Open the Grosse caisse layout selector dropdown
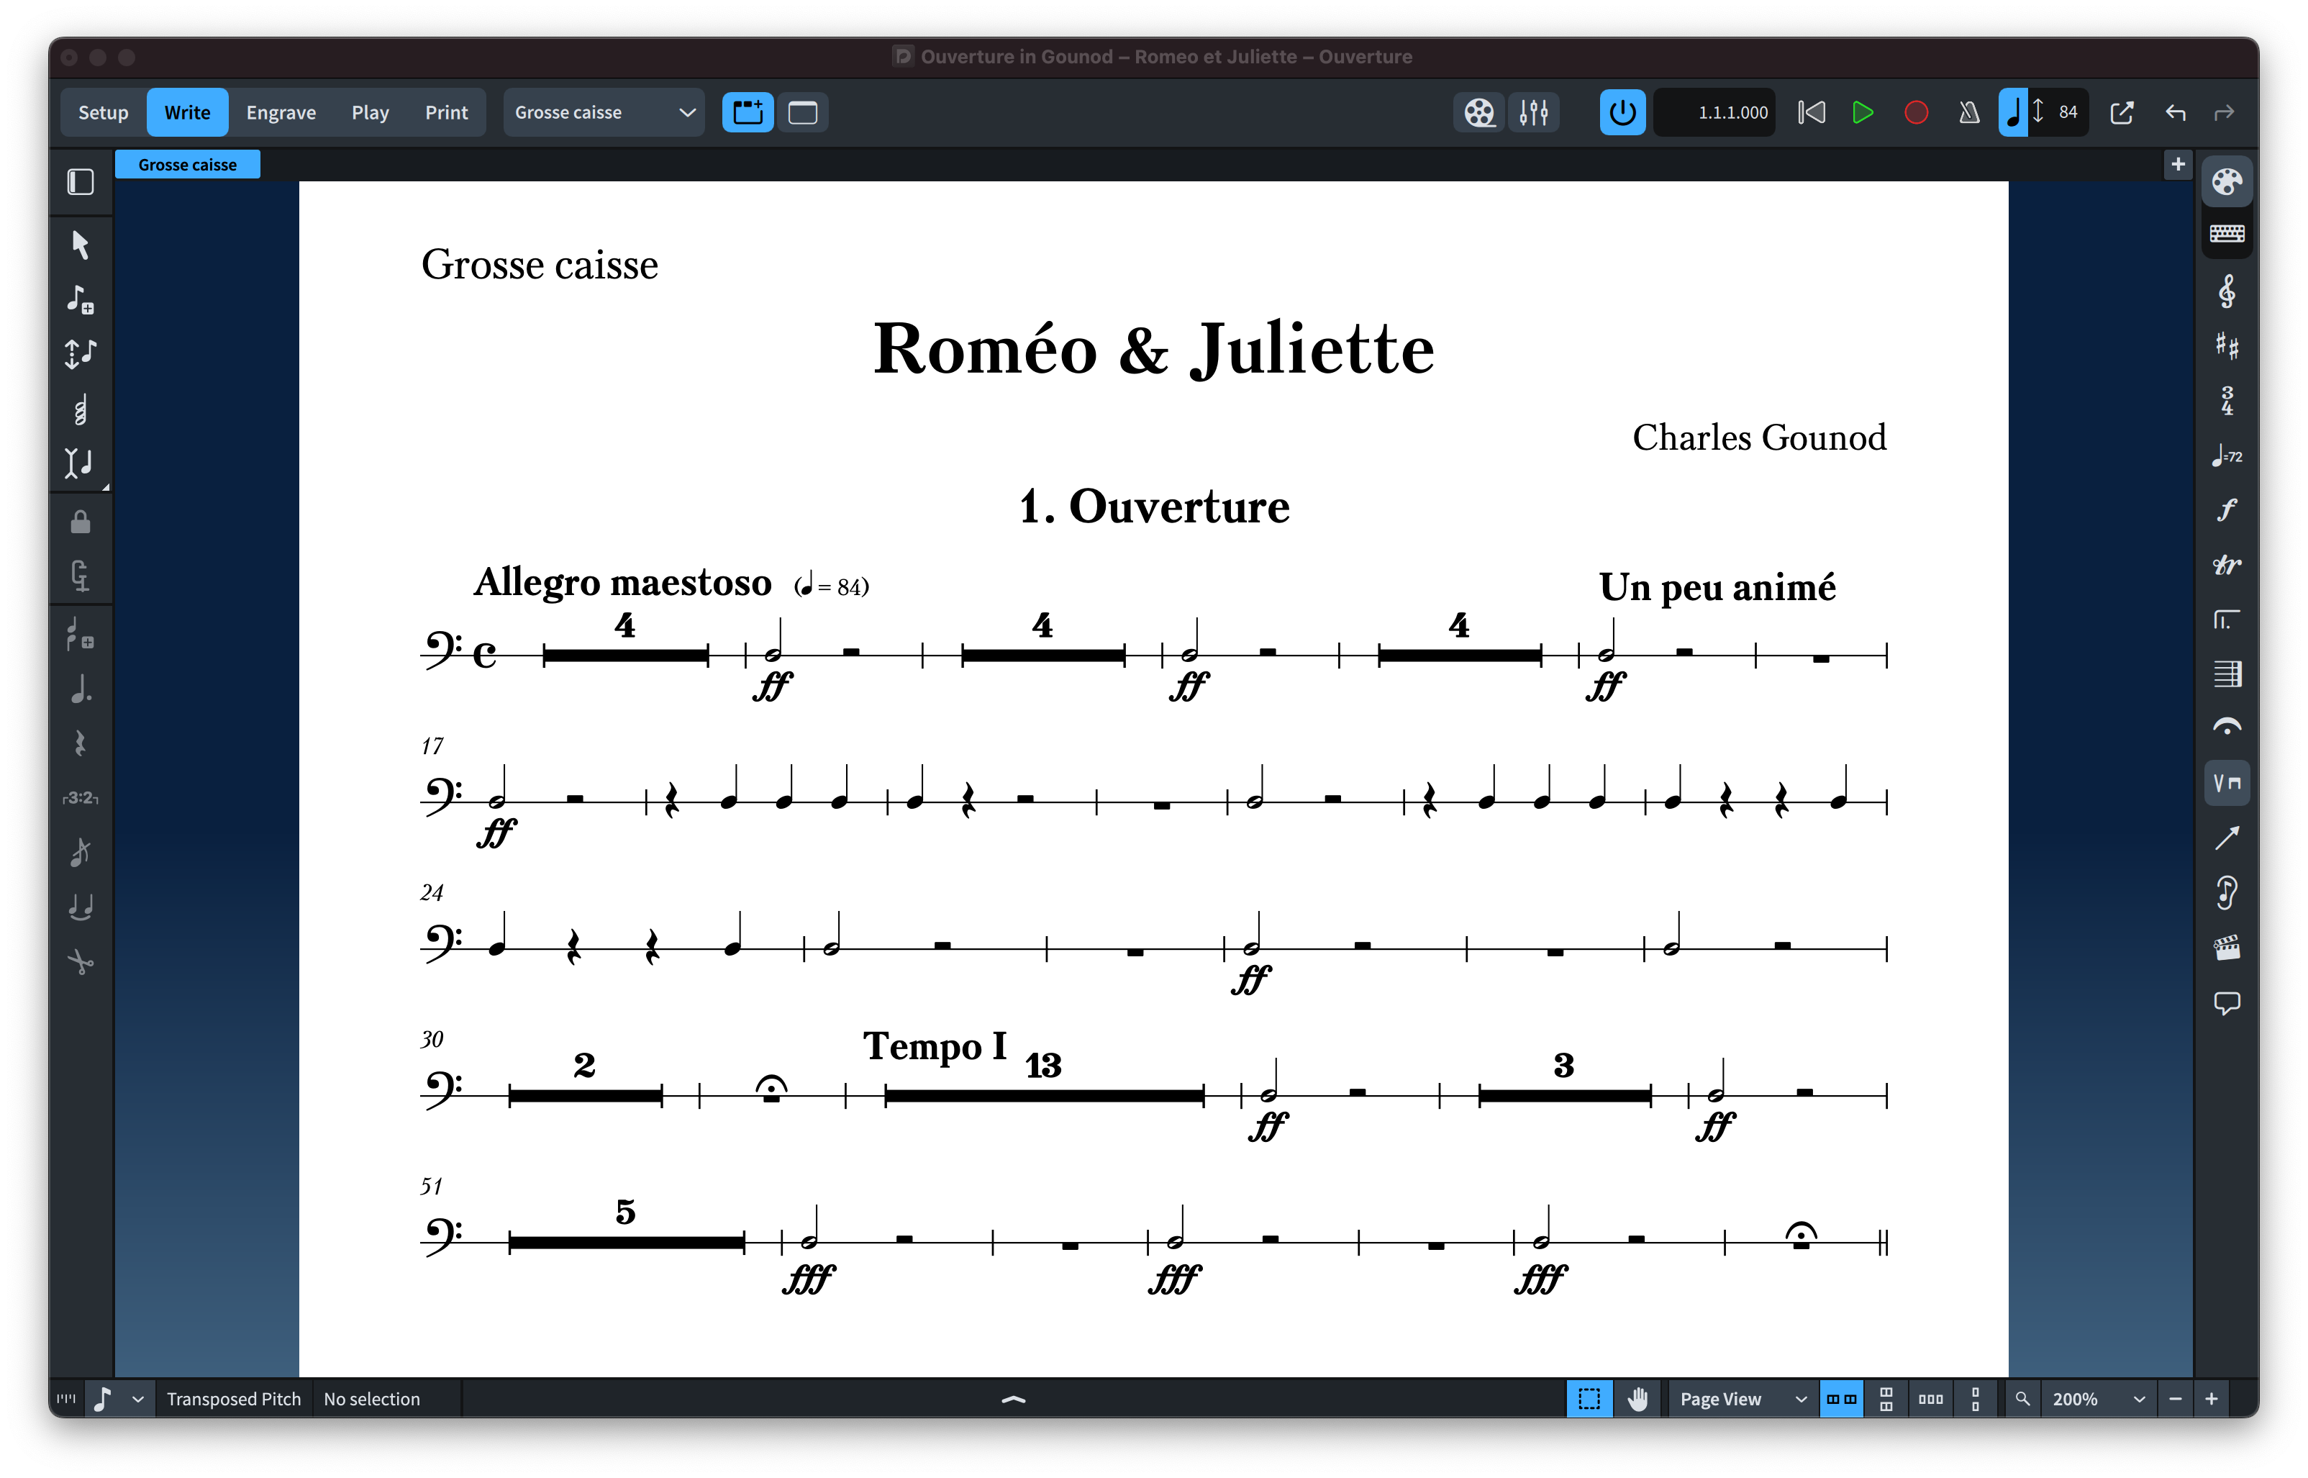Viewport: 2308px width, 1478px height. click(604, 112)
